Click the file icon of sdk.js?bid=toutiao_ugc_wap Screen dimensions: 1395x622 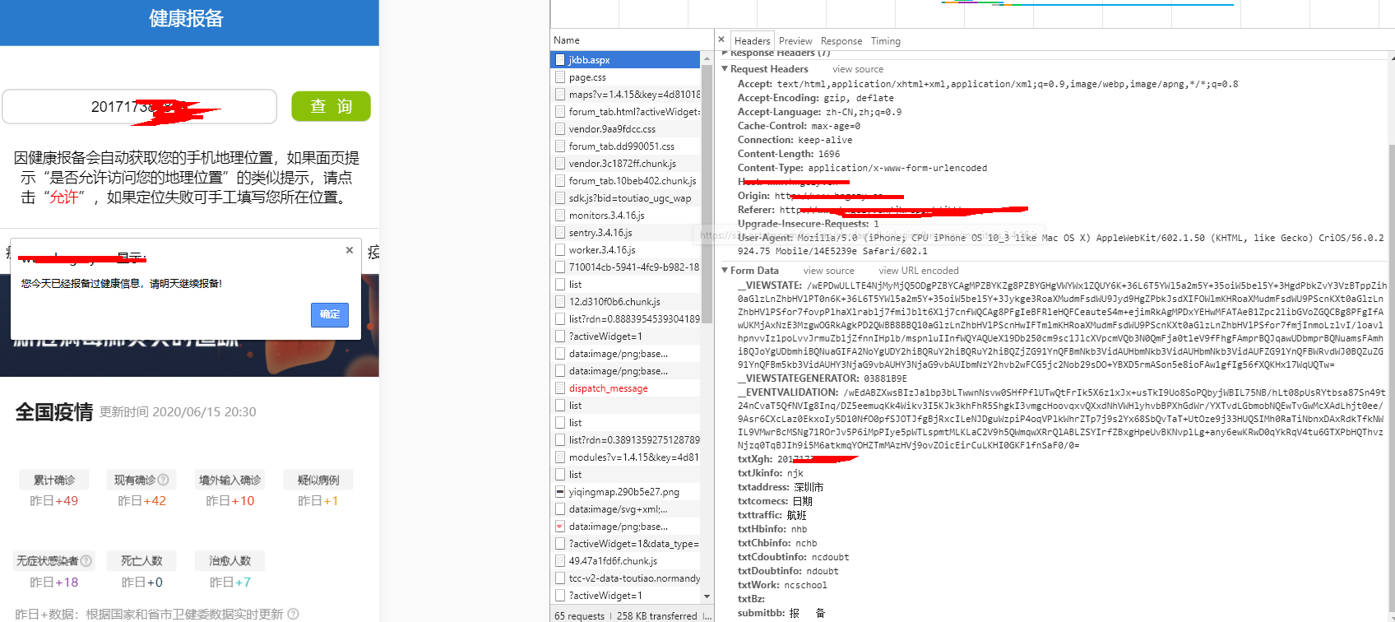click(560, 198)
